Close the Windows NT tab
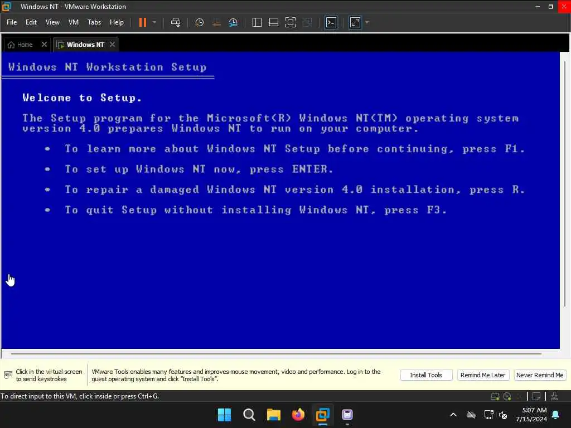 click(x=113, y=45)
